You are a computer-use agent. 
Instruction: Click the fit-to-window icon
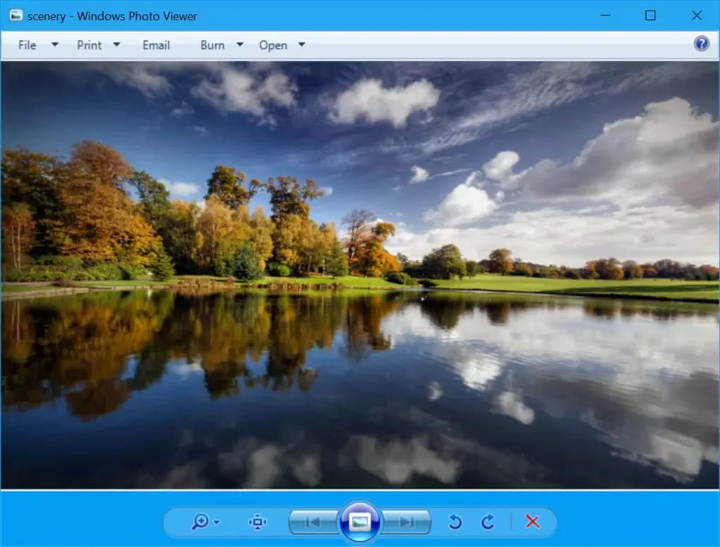click(x=257, y=522)
